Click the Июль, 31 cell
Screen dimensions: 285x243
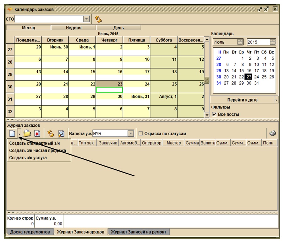tap(136, 99)
